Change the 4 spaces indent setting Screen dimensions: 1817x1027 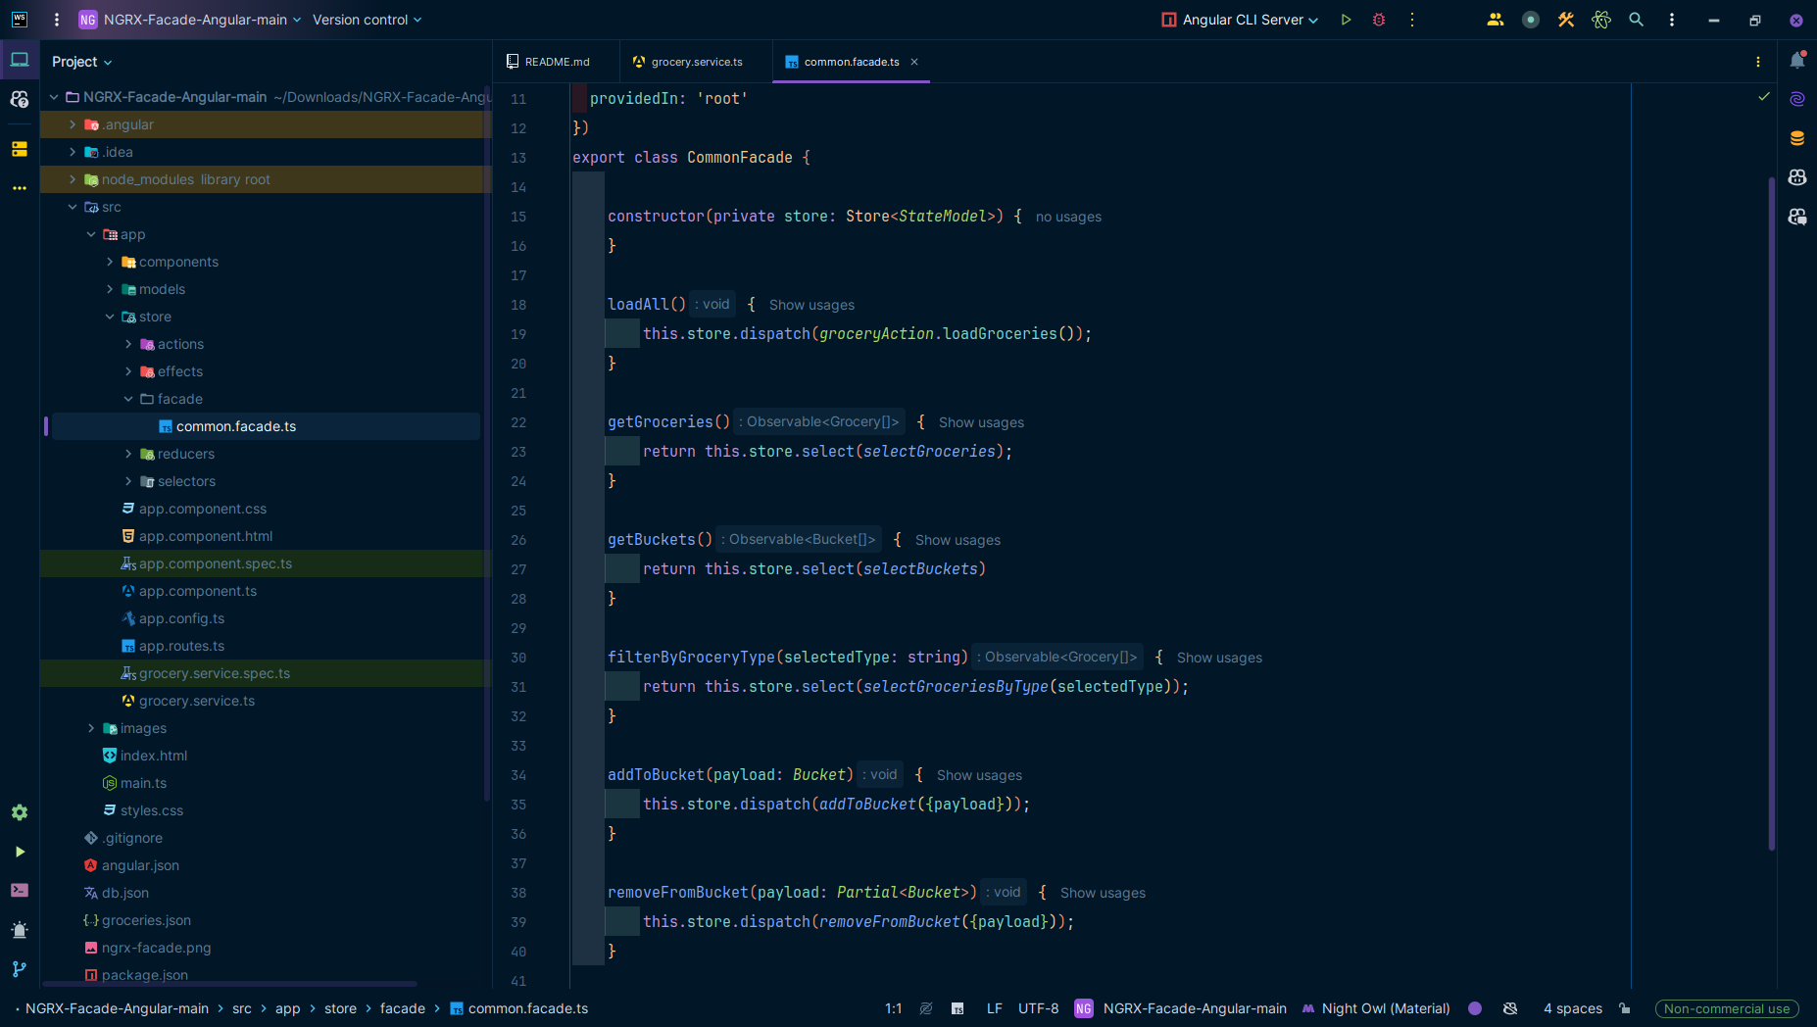tap(1573, 1008)
